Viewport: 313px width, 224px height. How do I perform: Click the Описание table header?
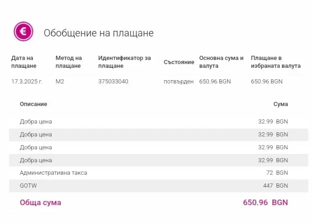tap(33, 104)
